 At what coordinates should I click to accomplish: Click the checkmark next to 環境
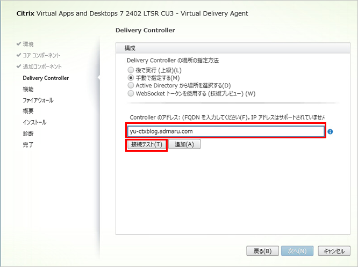tap(19, 44)
